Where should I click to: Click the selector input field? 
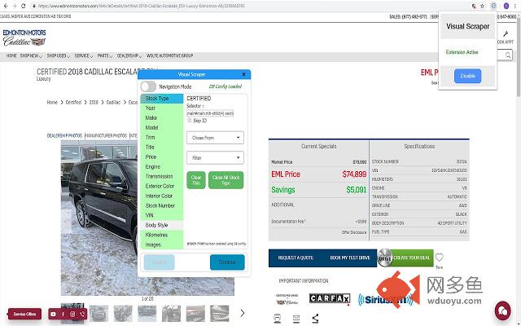(210, 113)
